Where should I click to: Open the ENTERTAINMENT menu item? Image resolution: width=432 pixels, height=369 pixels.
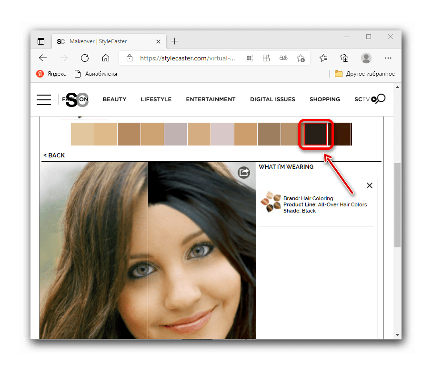tap(211, 99)
